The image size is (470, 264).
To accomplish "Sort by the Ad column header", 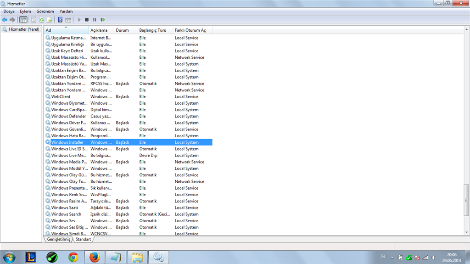I will click(x=66, y=30).
